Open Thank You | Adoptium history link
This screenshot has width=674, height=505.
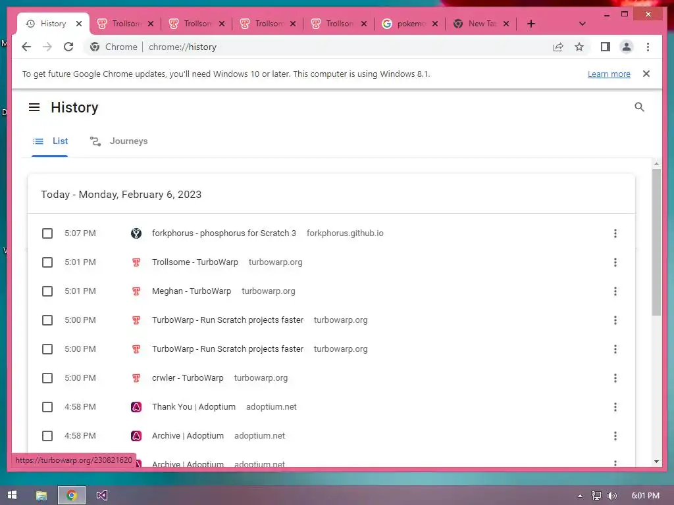tap(194, 406)
